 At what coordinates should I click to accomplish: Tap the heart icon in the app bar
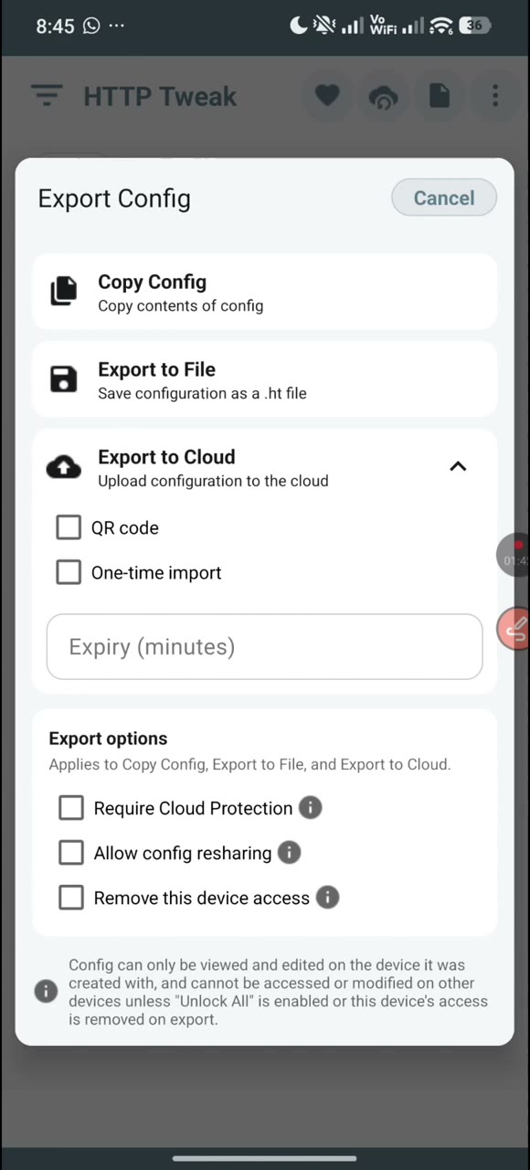pos(327,96)
